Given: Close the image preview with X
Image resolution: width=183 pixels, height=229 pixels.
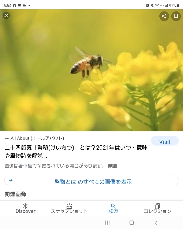Looking at the screenshot, I should click(6, 15).
